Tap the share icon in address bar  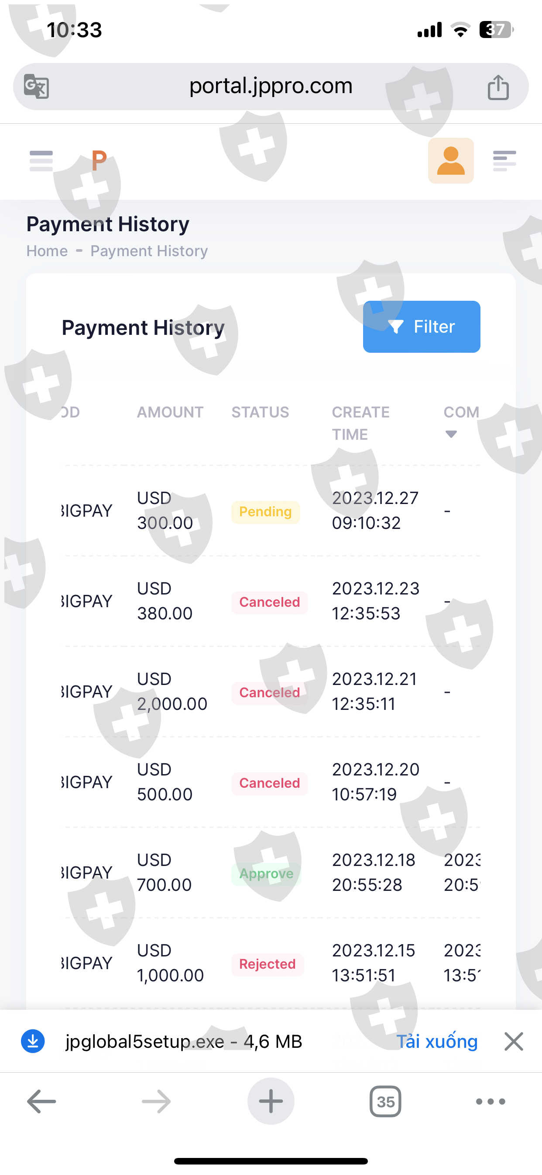pyautogui.click(x=498, y=87)
